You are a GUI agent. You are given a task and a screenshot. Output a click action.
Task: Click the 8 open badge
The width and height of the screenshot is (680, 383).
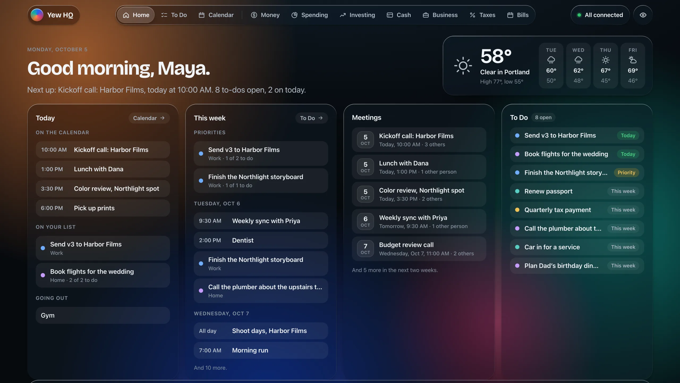coord(543,118)
